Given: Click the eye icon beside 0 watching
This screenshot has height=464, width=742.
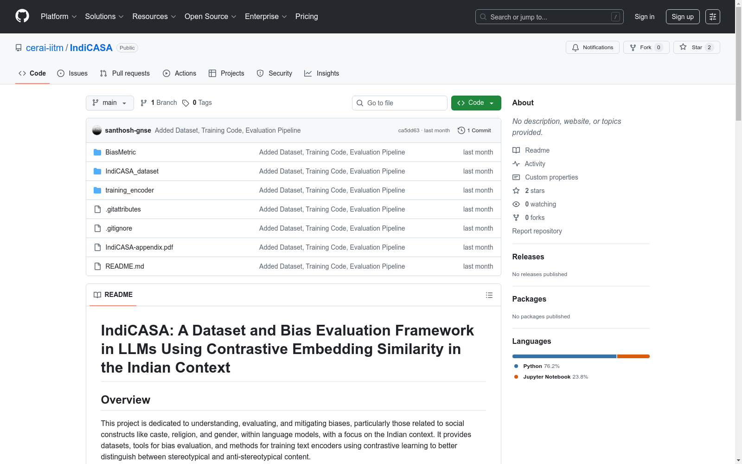Looking at the screenshot, I should click(x=516, y=204).
